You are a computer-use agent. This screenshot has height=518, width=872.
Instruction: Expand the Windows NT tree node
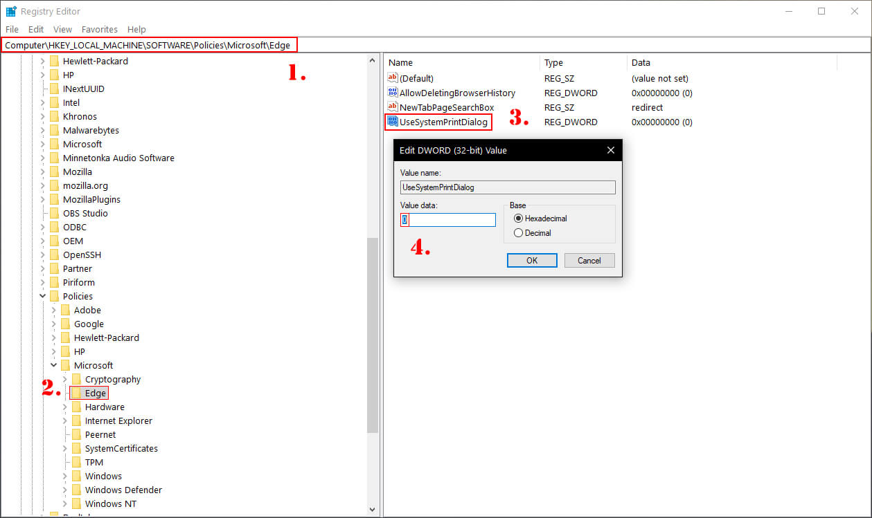tap(64, 503)
